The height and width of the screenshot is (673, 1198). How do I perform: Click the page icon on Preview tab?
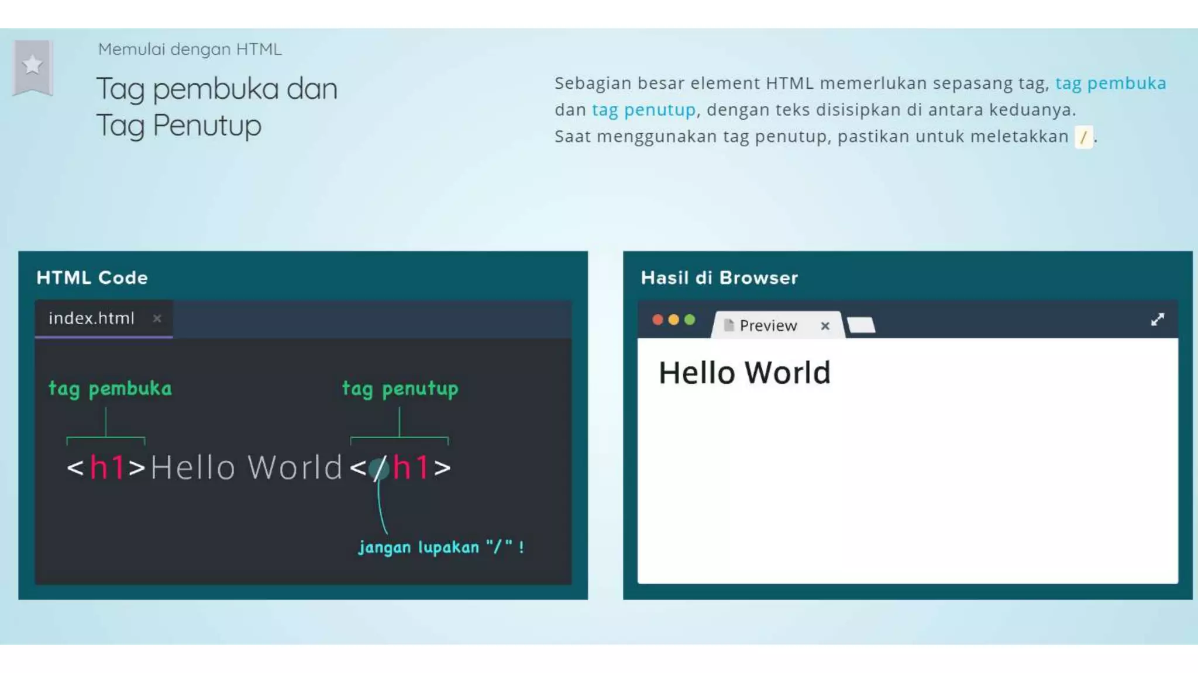coord(728,325)
